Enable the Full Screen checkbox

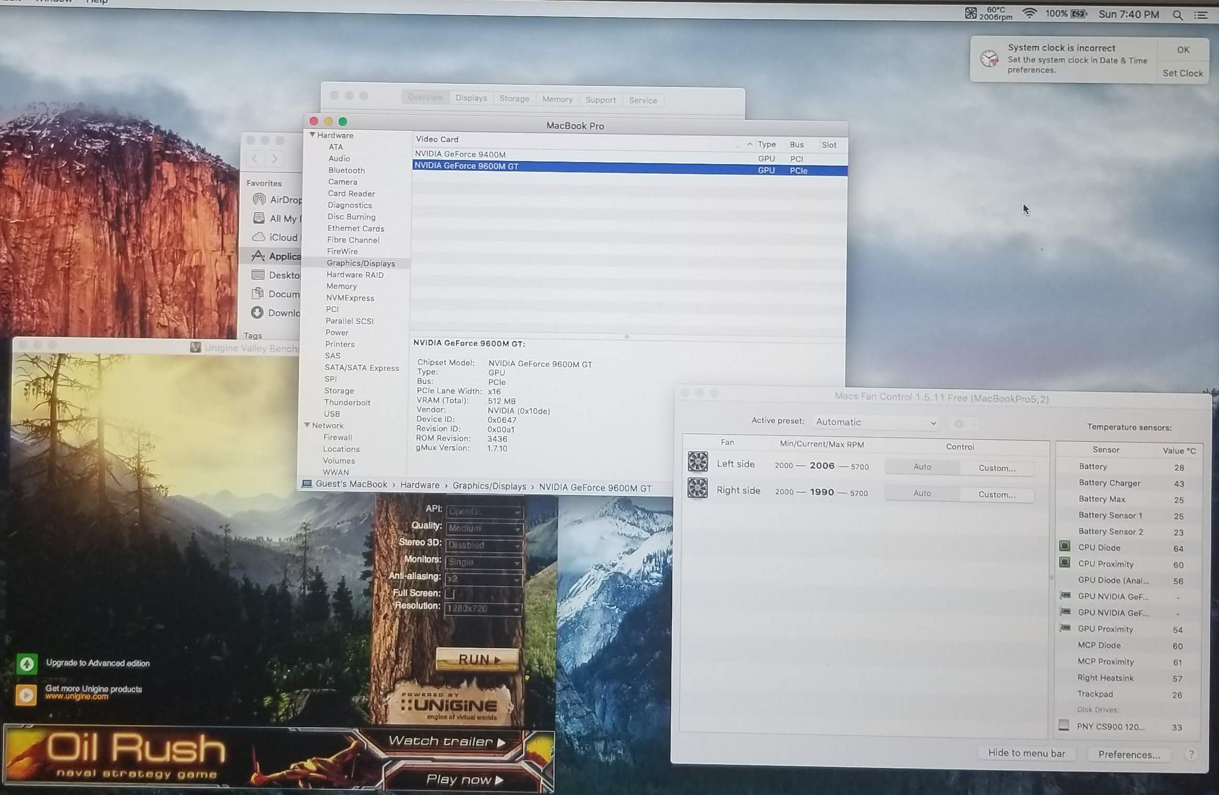click(x=450, y=593)
